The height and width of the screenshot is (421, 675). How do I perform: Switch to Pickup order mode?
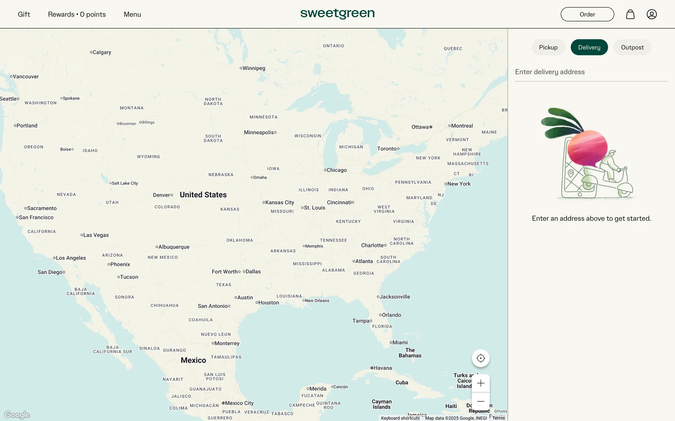548,47
